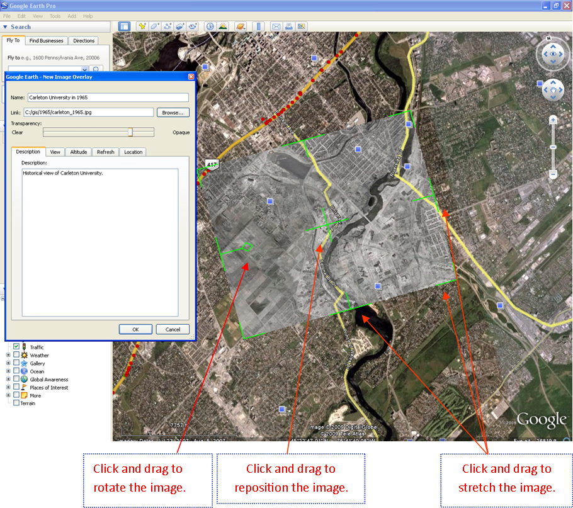Toggle the sidebar visibility icon
This screenshot has height=508, width=573.
click(124, 26)
